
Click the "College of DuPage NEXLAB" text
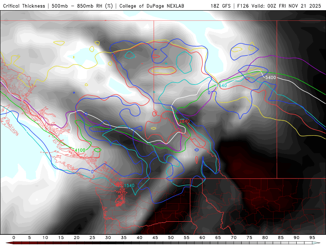(152, 6)
